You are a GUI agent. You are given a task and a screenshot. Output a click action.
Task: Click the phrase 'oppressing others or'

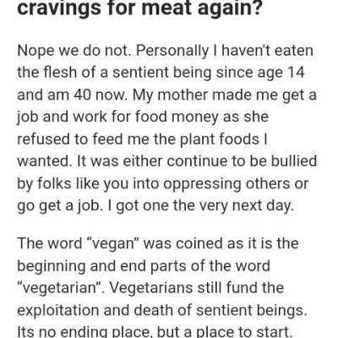236,184
